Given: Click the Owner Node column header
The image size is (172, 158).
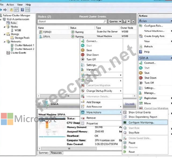Looking at the screenshot, I should click(x=128, y=28).
